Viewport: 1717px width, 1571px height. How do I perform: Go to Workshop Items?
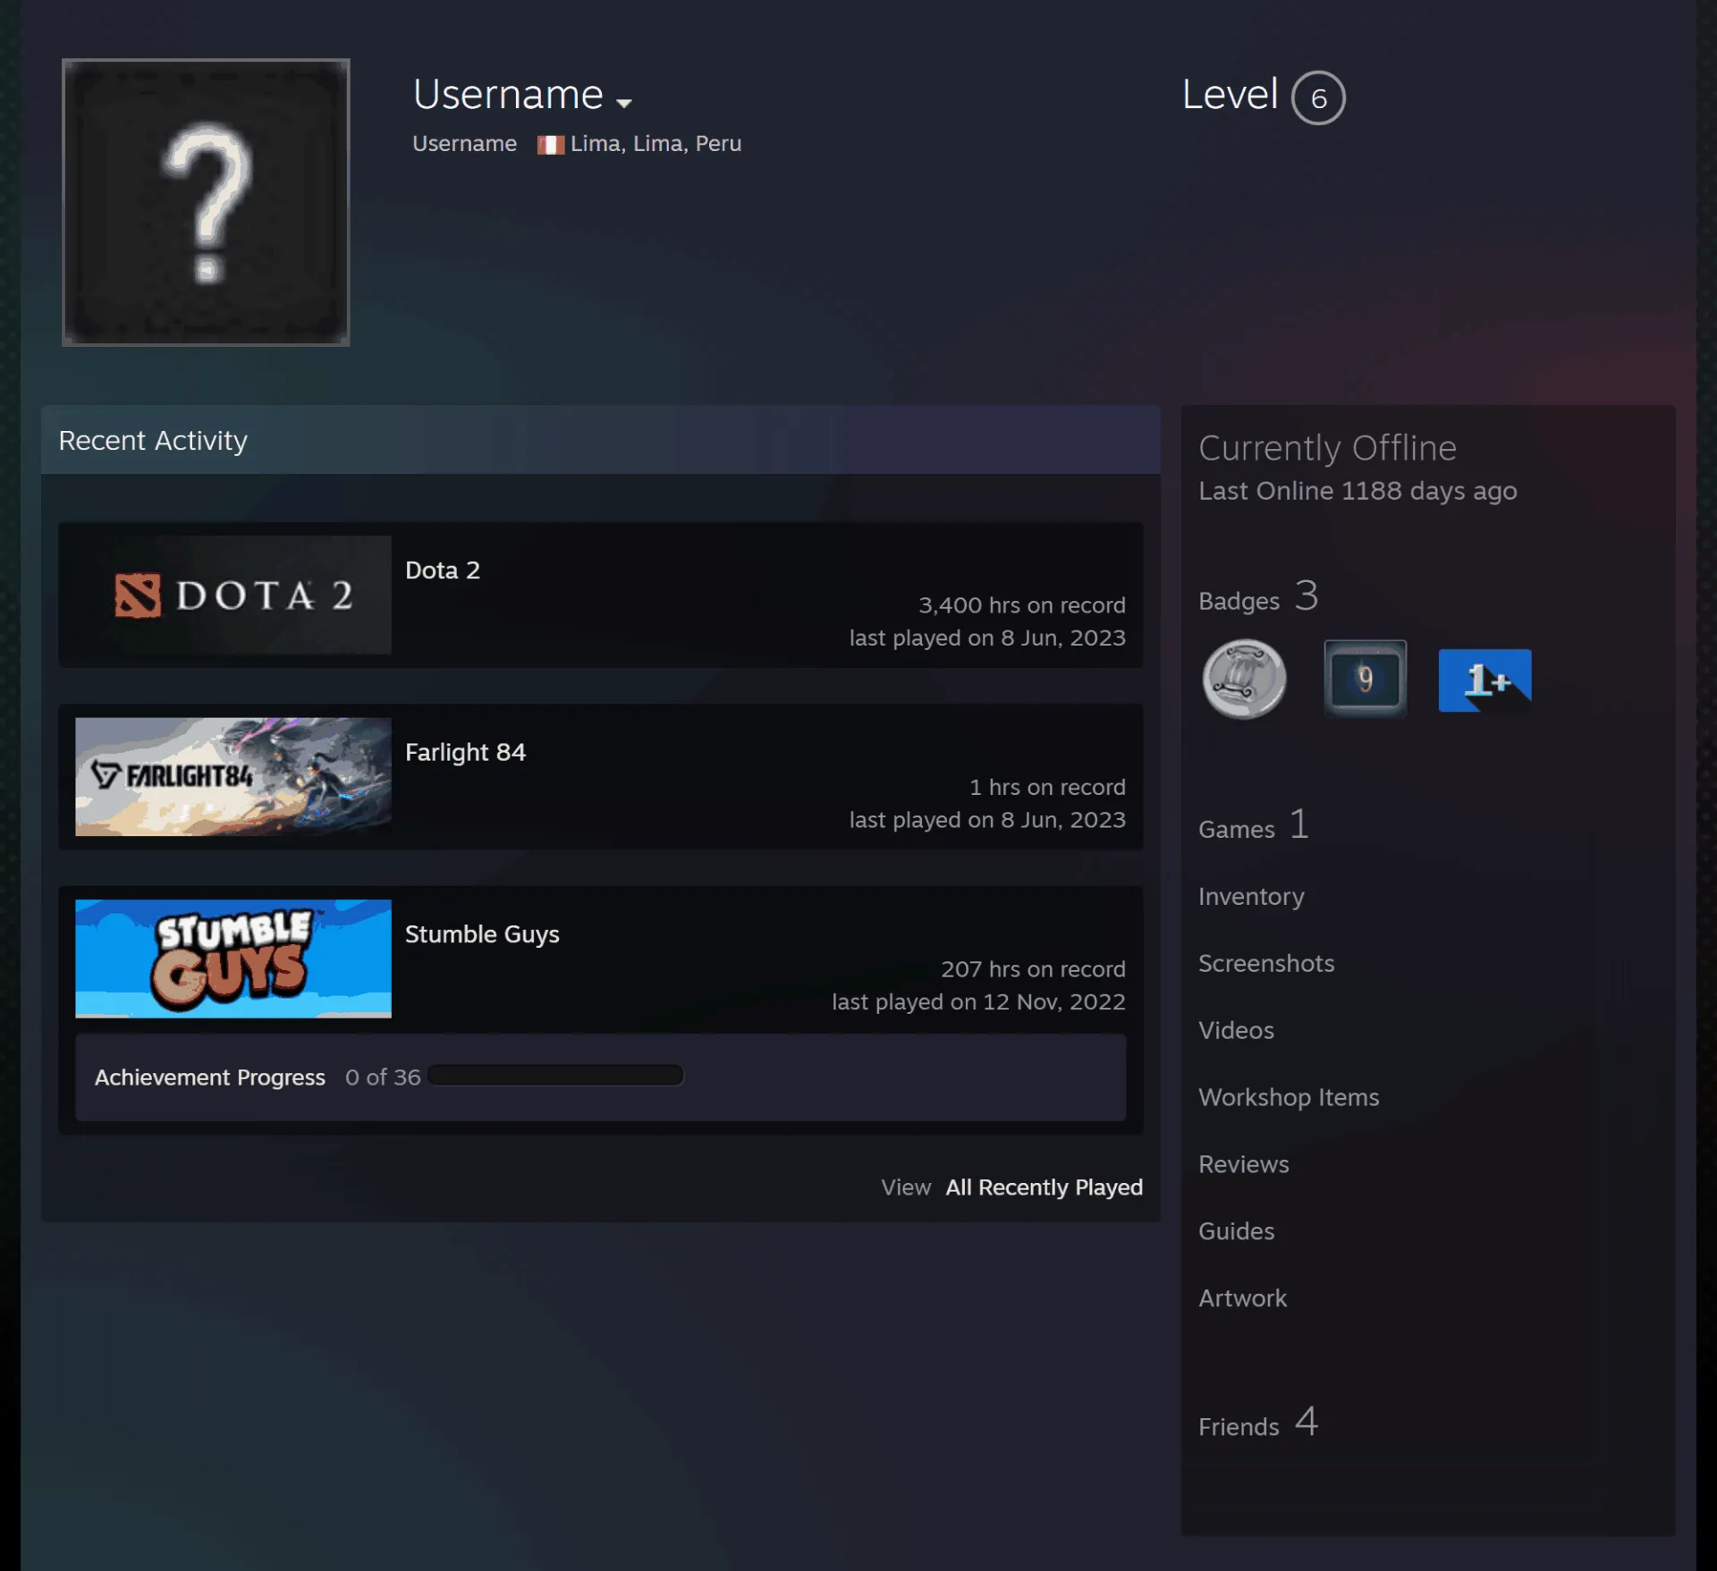point(1289,1097)
